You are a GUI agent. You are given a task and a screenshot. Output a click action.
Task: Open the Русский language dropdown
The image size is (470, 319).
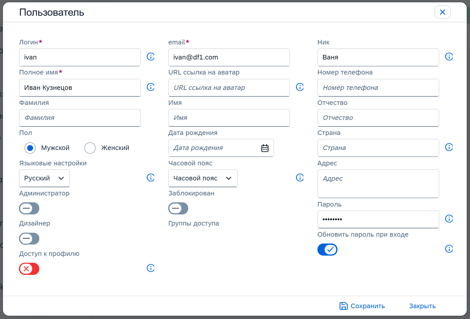(45, 178)
